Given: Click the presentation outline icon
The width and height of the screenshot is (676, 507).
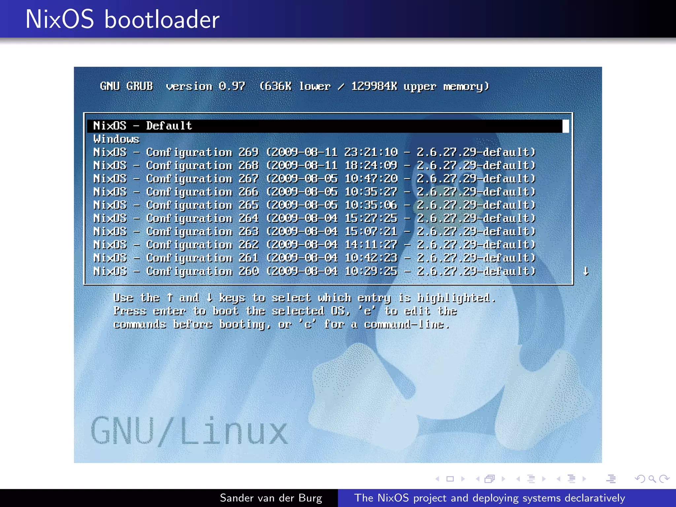Looking at the screenshot, I should 611,479.
